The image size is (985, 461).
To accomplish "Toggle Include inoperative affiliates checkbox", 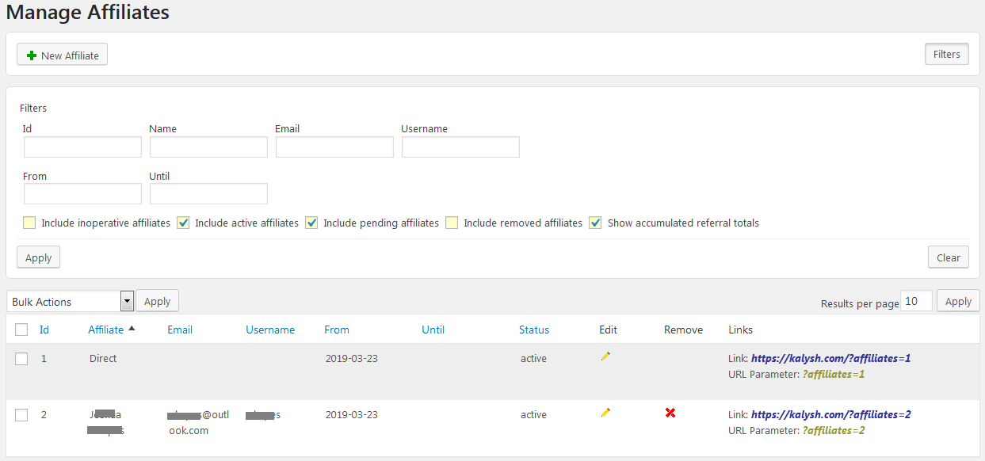I will point(29,223).
